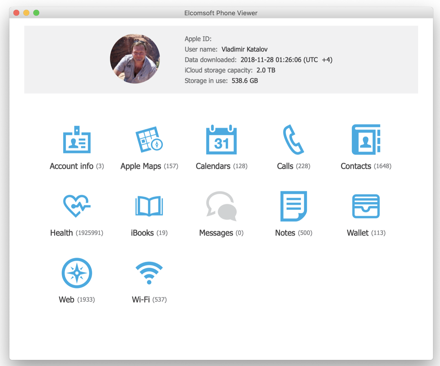This screenshot has height=366, width=440.
Task: Click the Contacts label text
Action: pyautogui.click(x=356, y=166)
